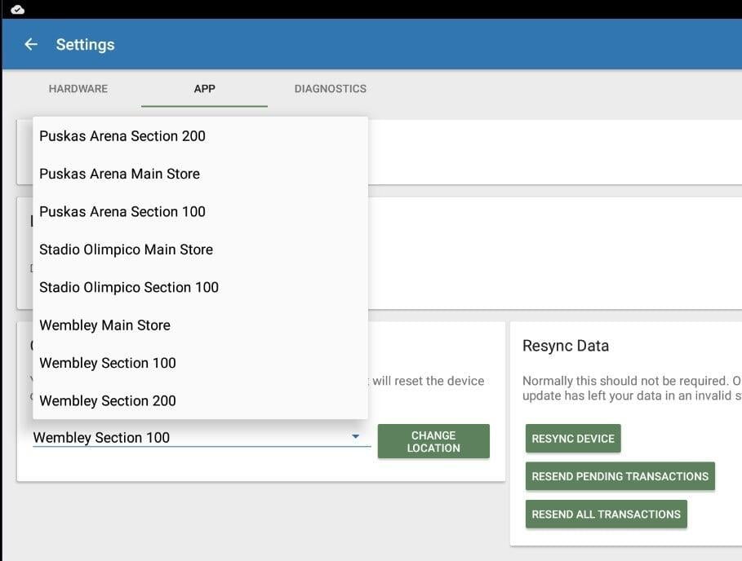Select Wembley Section 200 entry
The image size is (742, 561).
point(200,401)
